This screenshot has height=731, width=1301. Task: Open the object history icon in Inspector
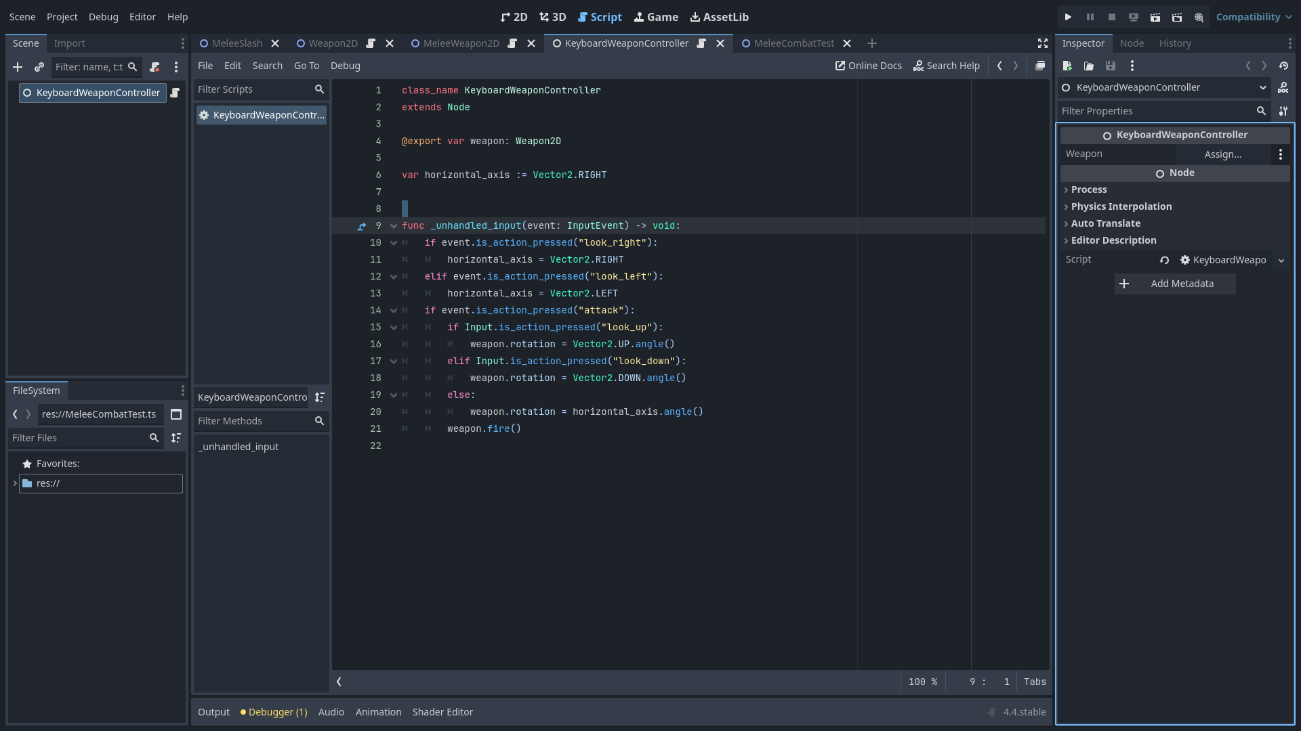pos(1283,66)
